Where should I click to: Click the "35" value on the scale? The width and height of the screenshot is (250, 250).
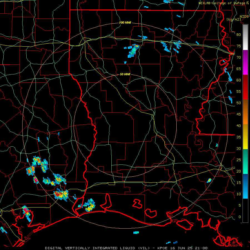click(239, 137)
